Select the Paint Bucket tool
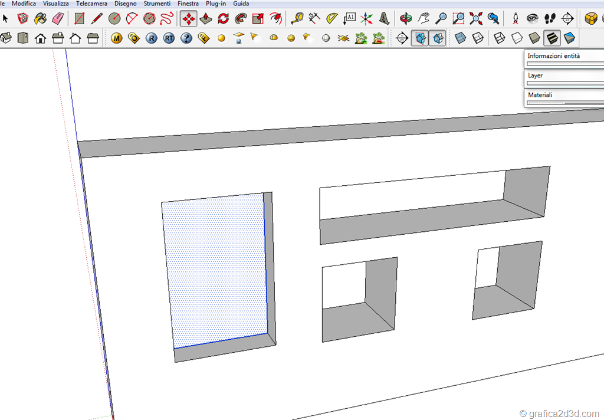 40,19
